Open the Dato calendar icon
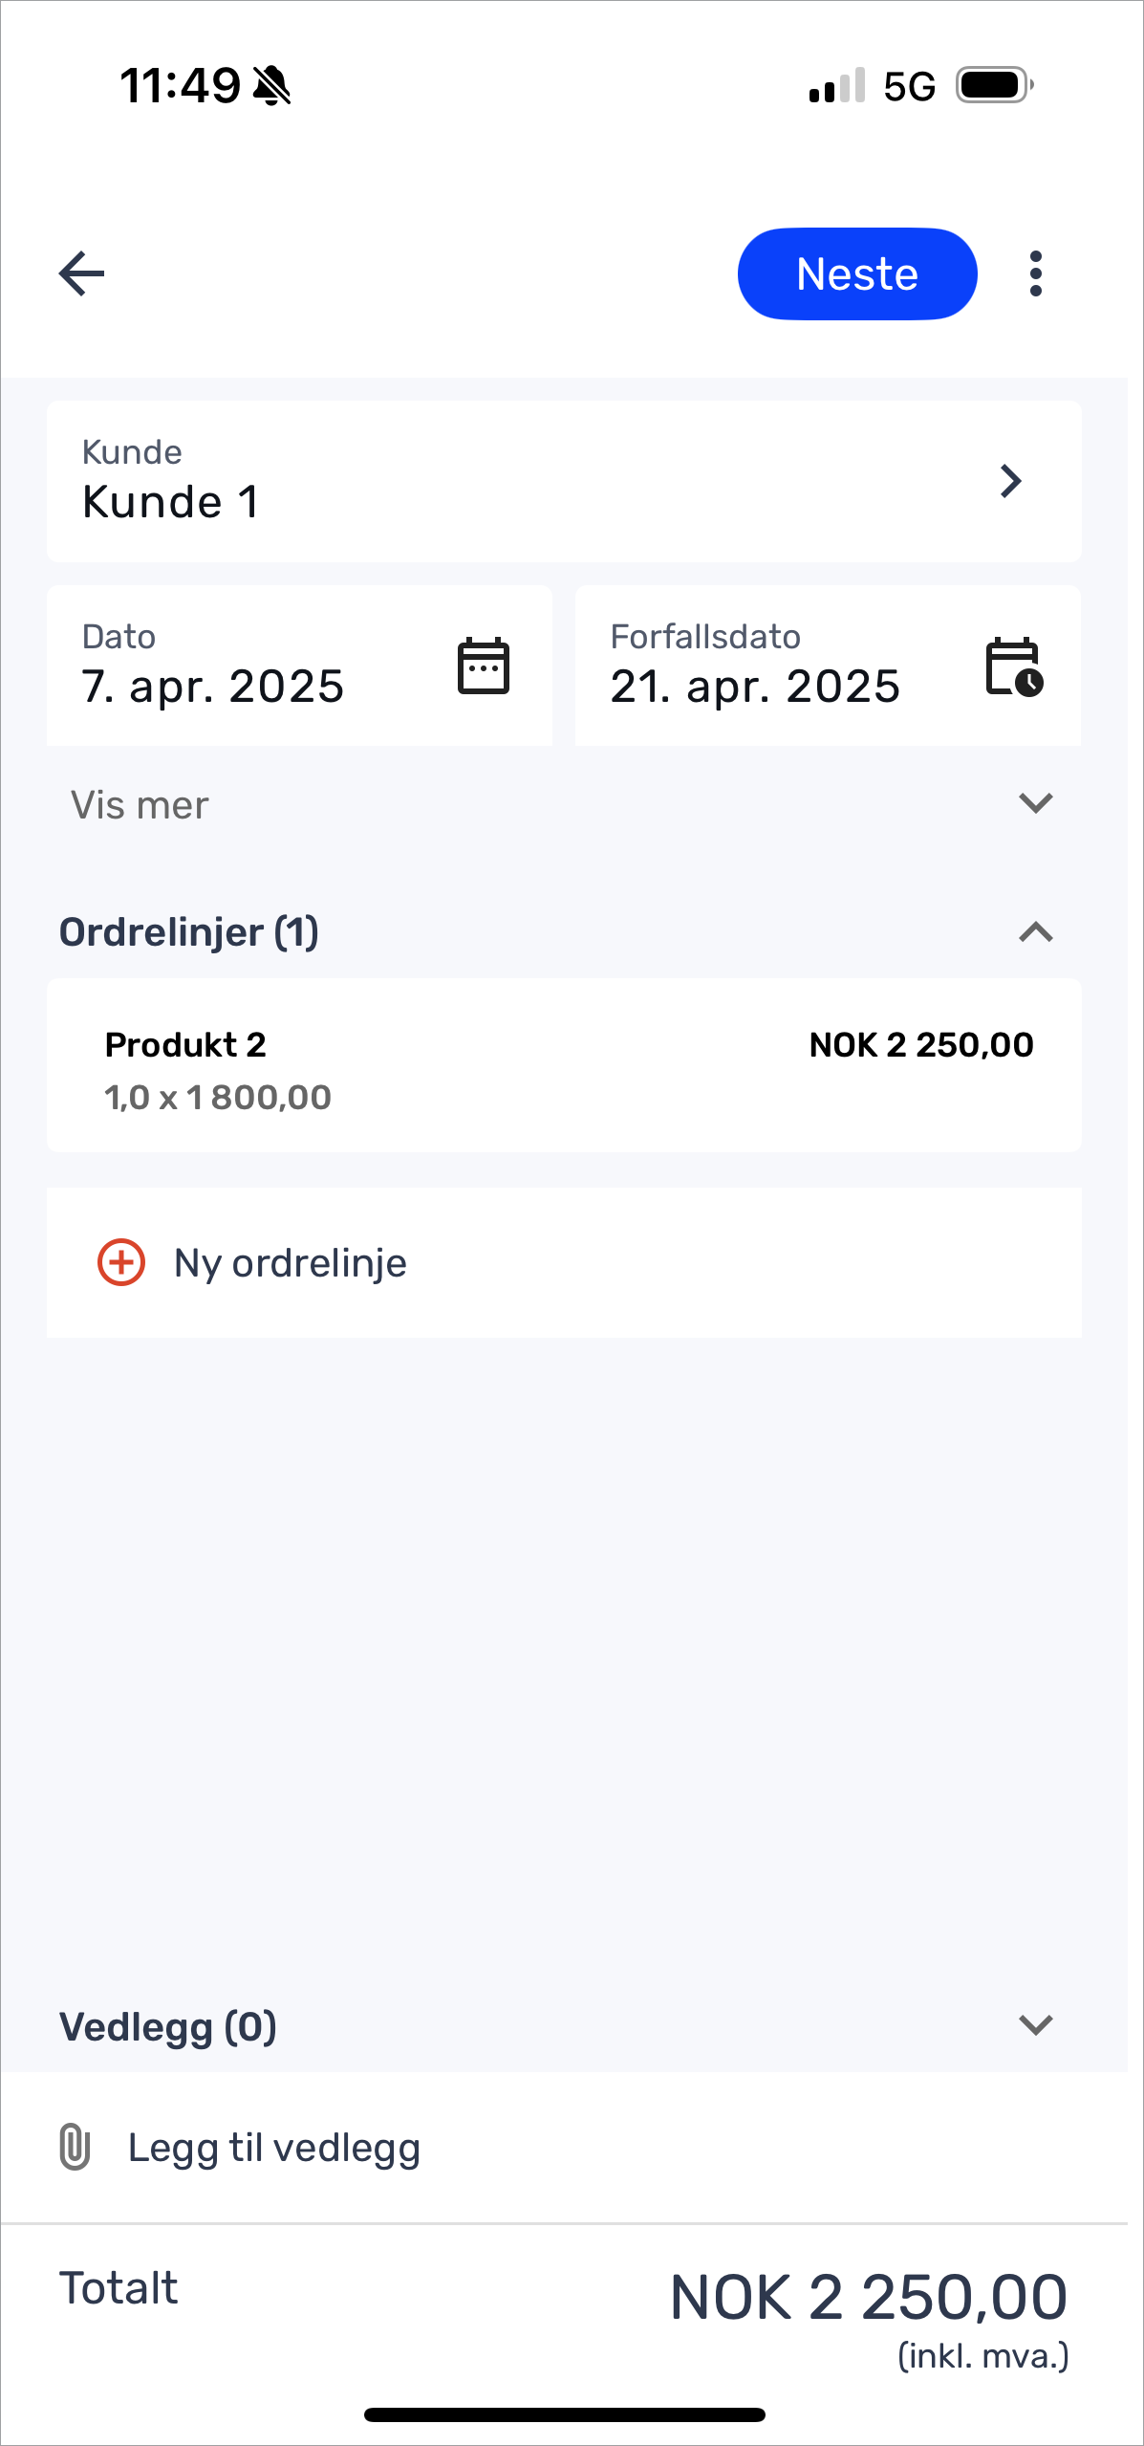 pyautogui.click(x=484, y=666)
